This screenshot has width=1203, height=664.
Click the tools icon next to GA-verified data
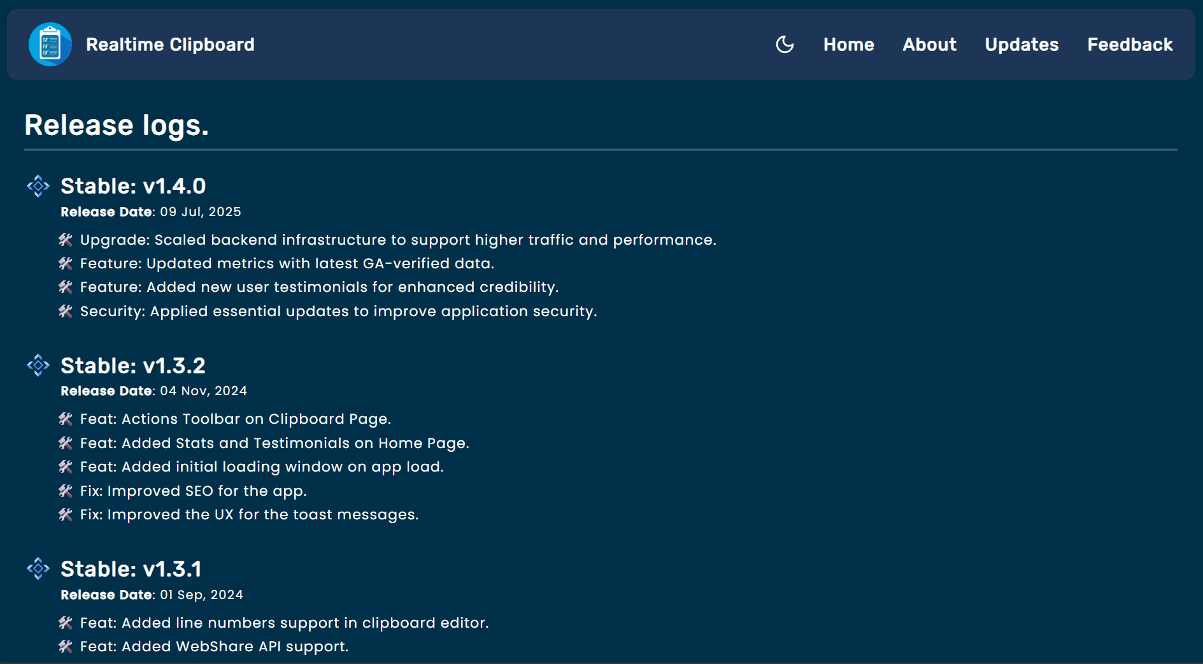click(66, 263)
